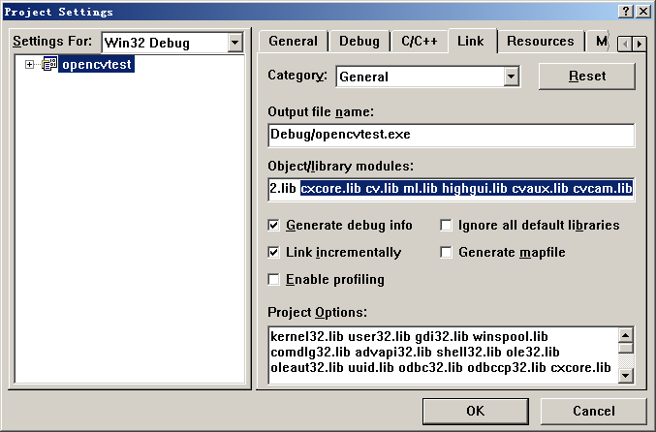This screenshot has width=656, height=432.
Task: Click the opencvtest project icon in tree
Action: pos(49,65)
